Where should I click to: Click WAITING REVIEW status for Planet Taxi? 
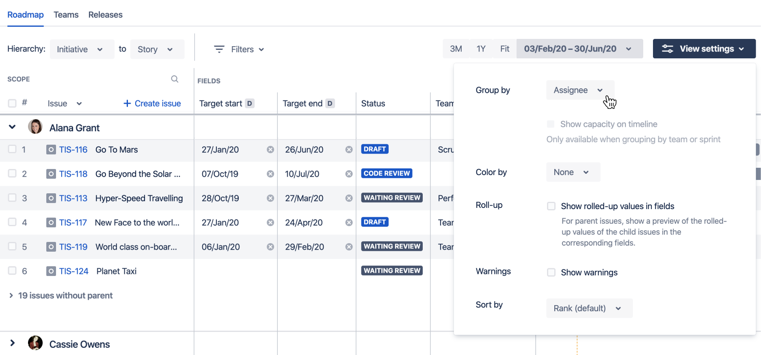tap(392, 271)
